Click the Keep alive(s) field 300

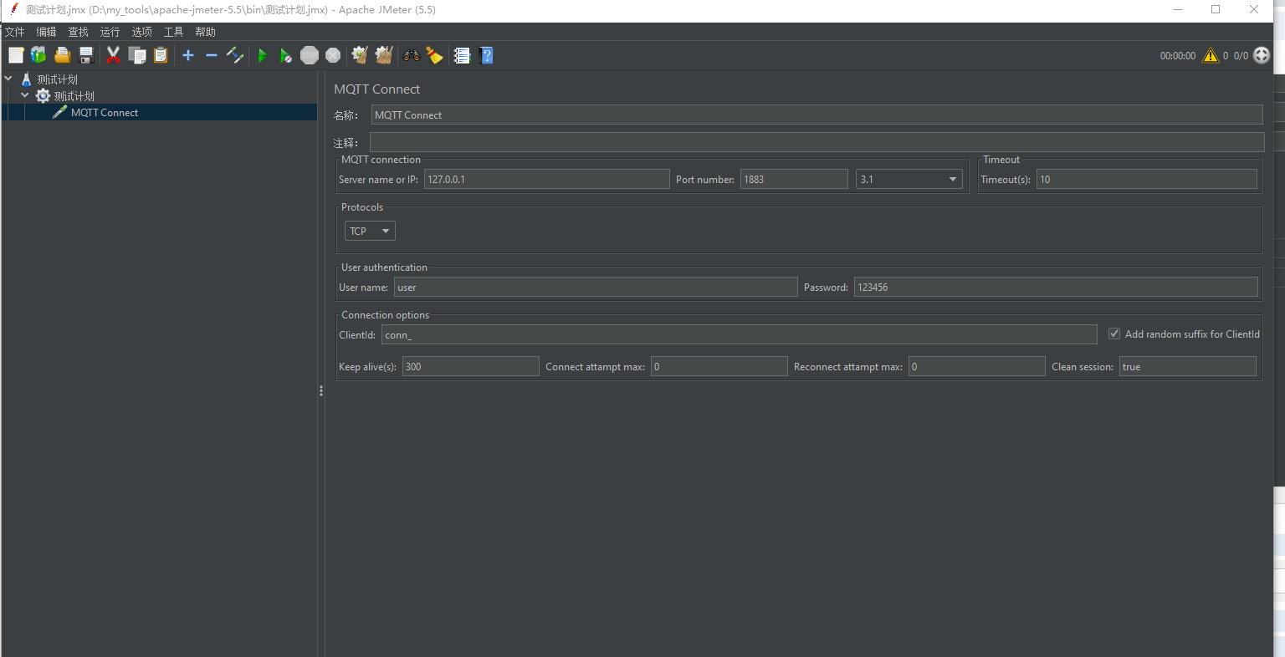tap(471, 366)
